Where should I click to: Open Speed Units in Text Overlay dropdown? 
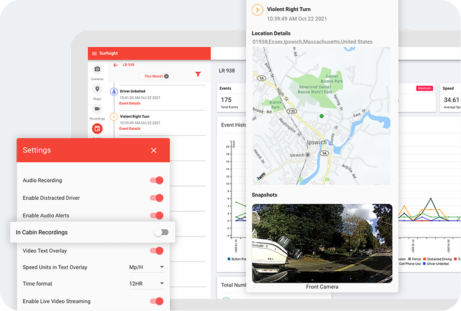point(147,267)
